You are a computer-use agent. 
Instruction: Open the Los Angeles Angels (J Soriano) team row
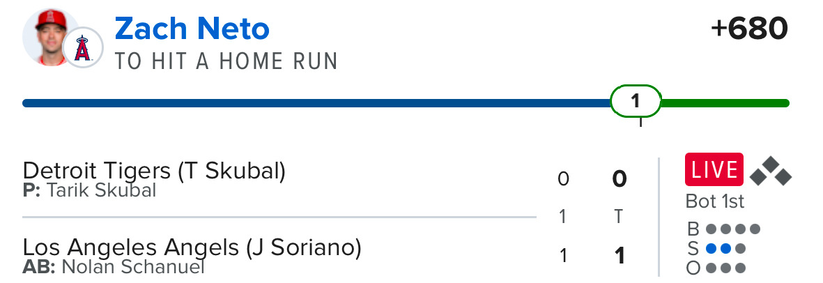(x=192, y=247)
